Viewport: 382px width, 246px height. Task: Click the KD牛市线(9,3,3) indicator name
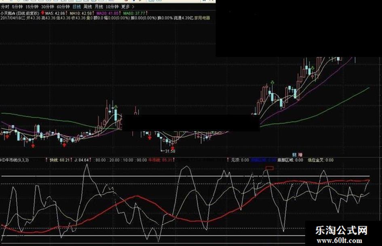point(15,160)
